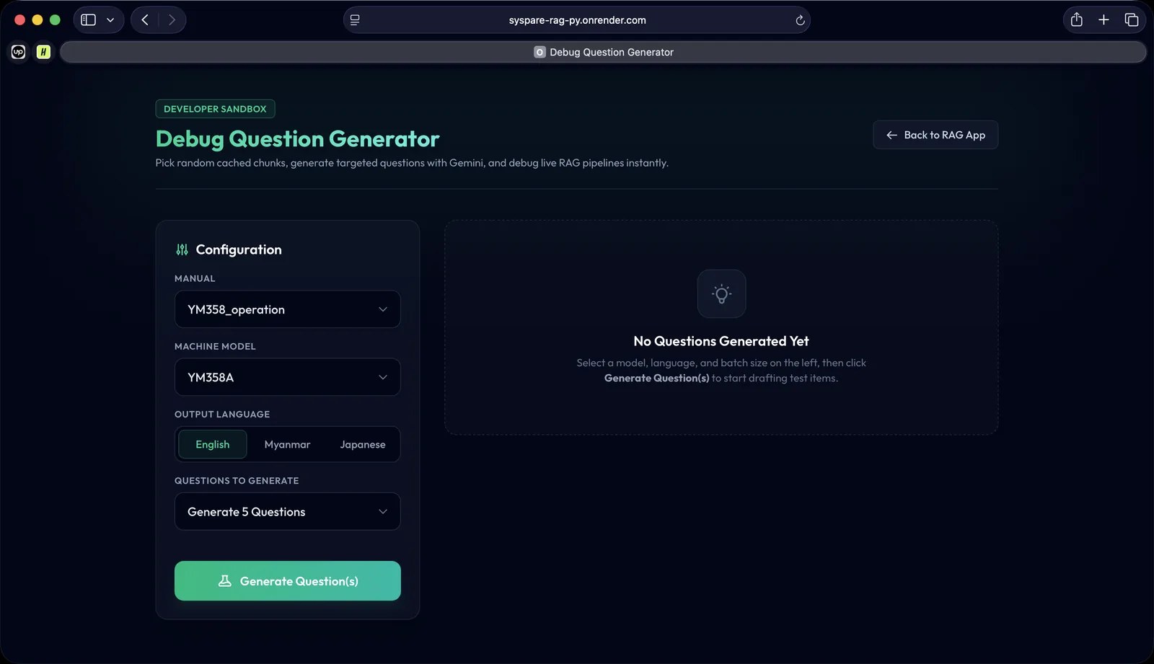Open the first pinned extension icon
Viewport: 1154px width, 664px height.
pos(19,52)
